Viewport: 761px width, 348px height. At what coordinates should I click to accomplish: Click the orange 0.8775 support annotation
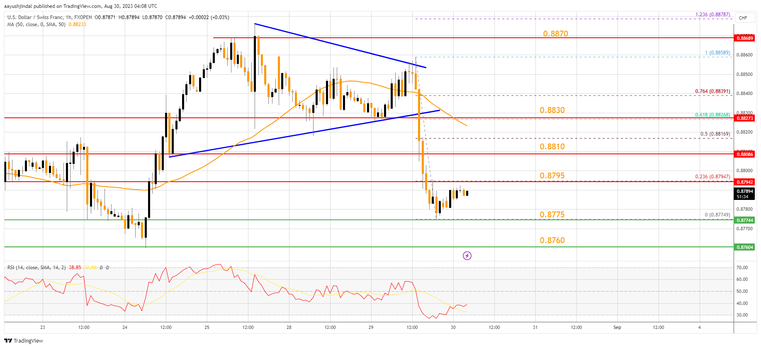pyautogui.click(x=552, y=214)
